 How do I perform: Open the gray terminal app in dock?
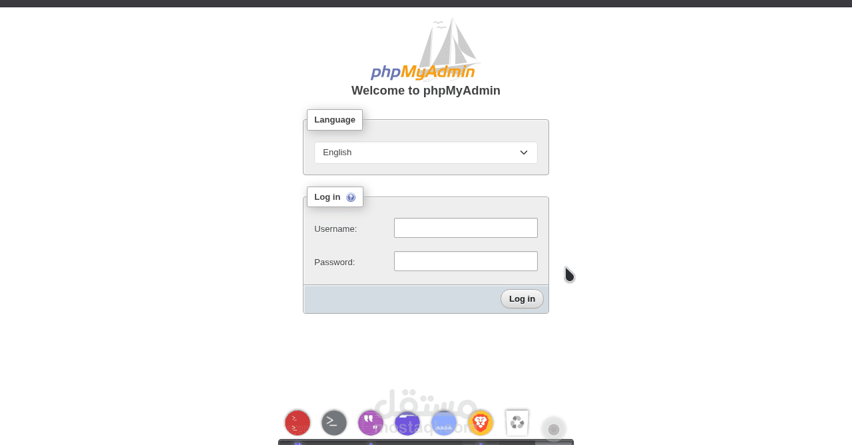334,422
